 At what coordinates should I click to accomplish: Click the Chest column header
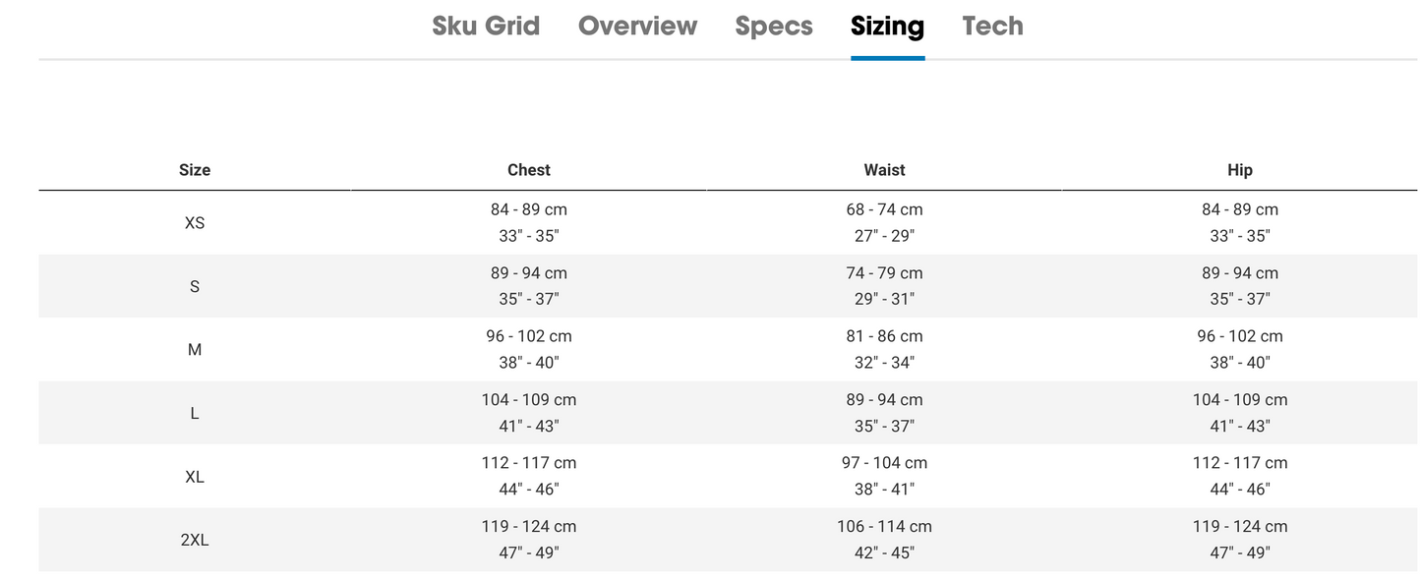[x=529, y=170]
